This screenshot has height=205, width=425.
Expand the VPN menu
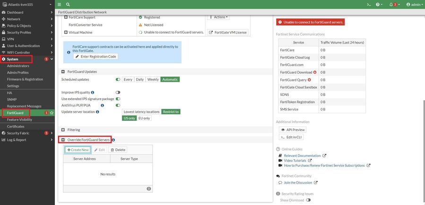tap(27, 39)
